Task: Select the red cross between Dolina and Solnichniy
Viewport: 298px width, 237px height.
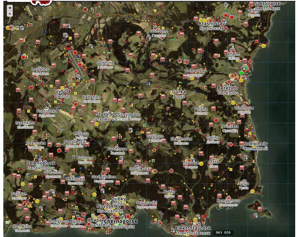Action: [231, 144]
